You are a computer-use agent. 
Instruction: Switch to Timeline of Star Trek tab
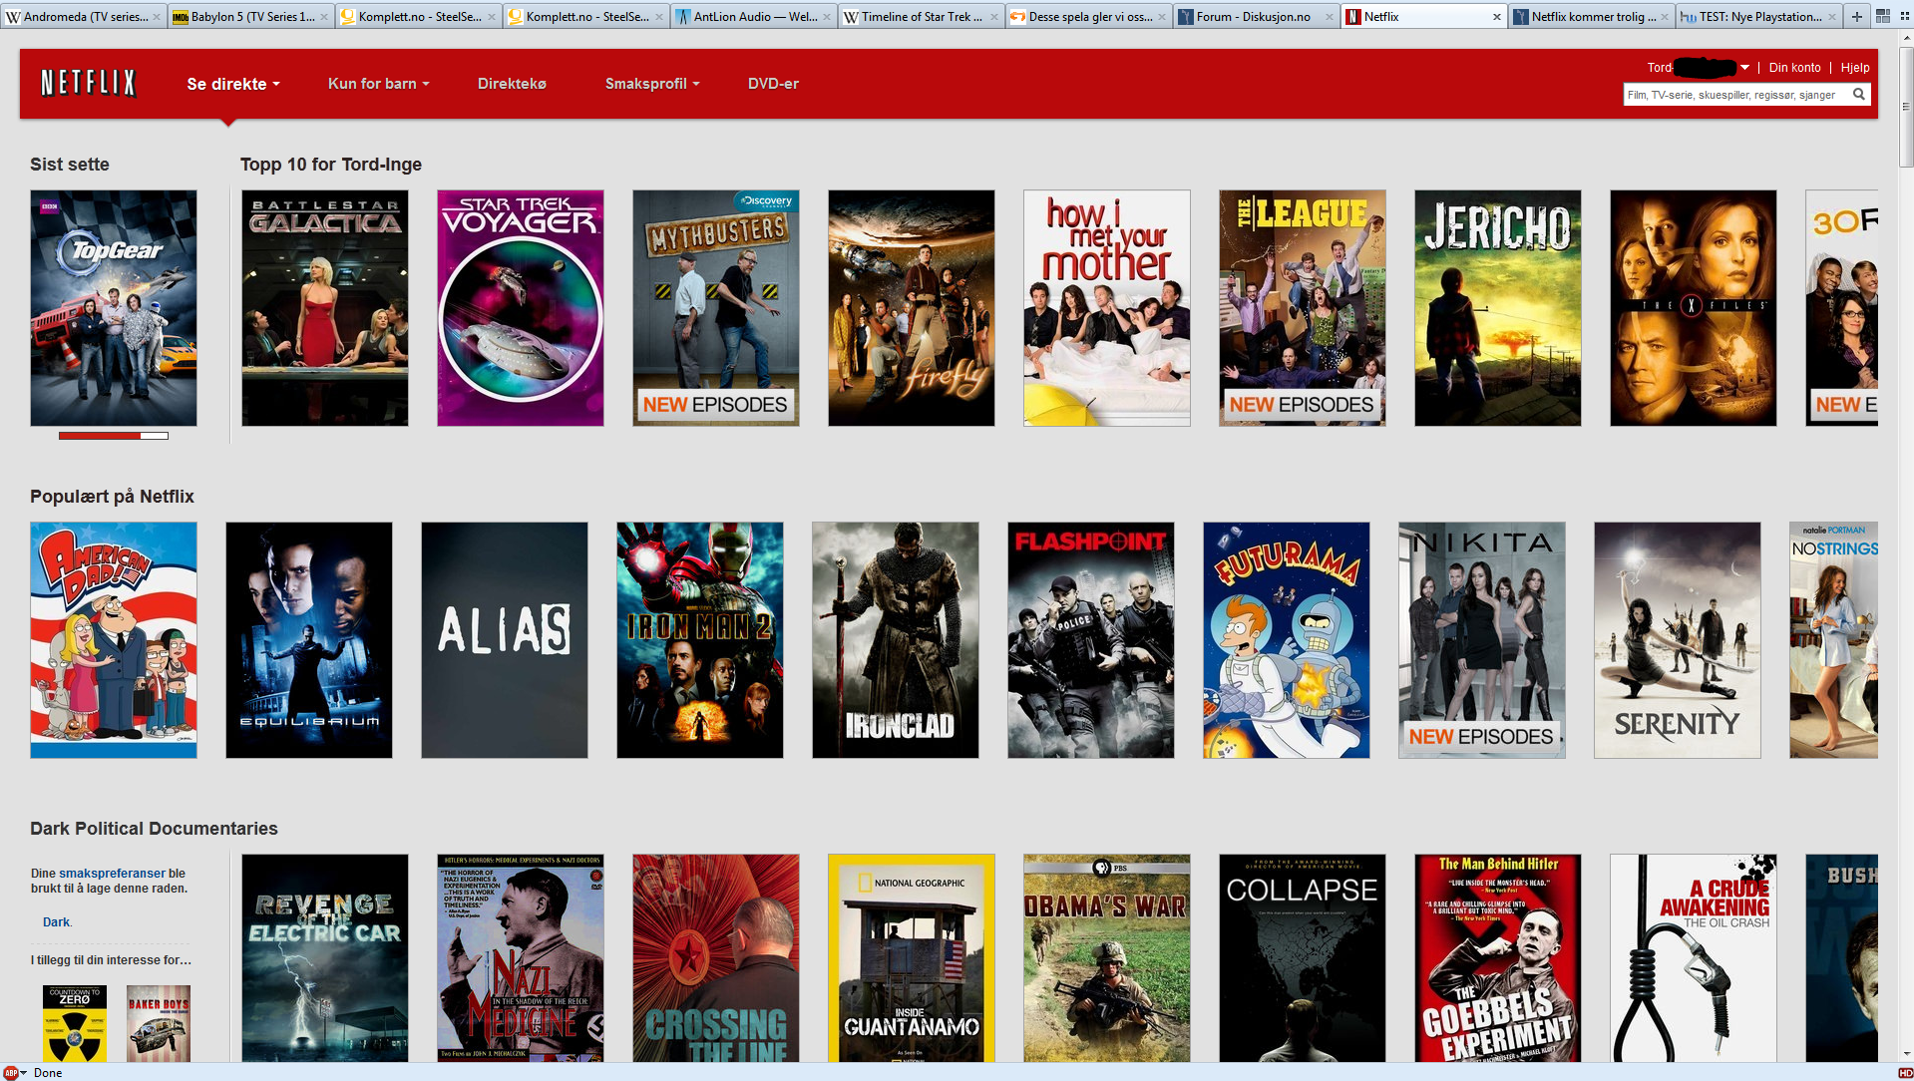(921, 17)
